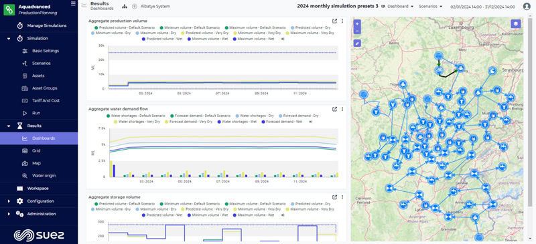Click the Albatye System link
This screenshot has height=244, width=536.
tap(155, 6)
